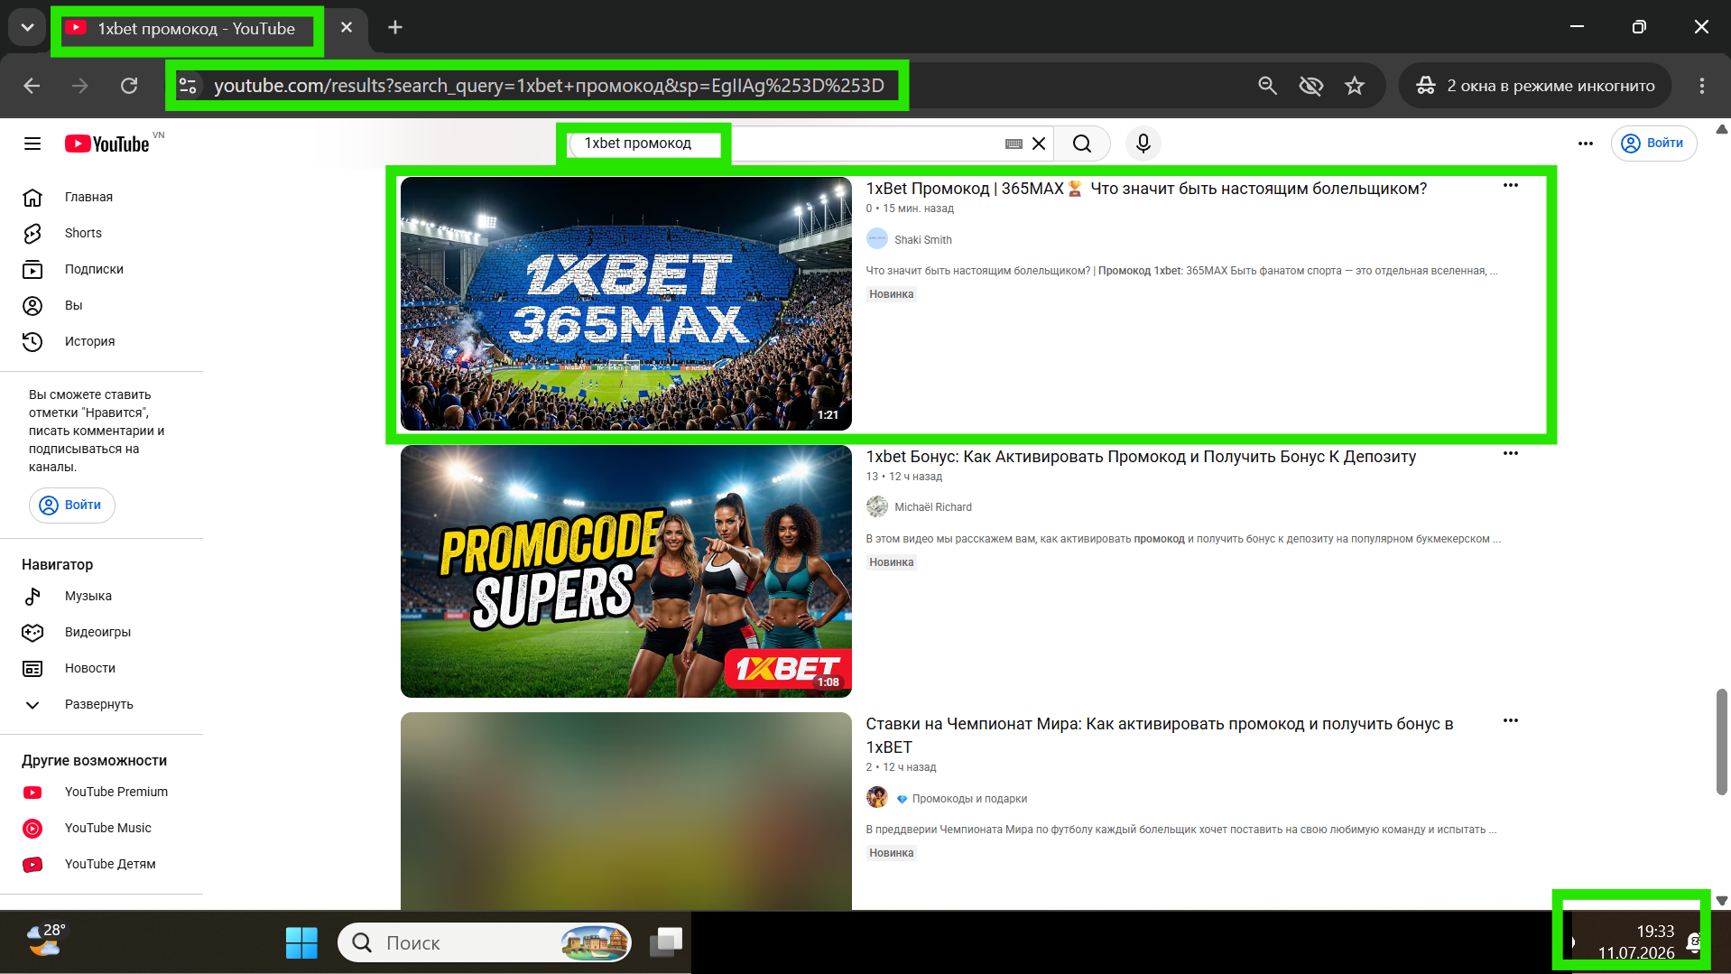Screen dimensions: 1731x974
Task: Open the blurred Чемпионат Мира video thumbnail
Action: [626, 811]
